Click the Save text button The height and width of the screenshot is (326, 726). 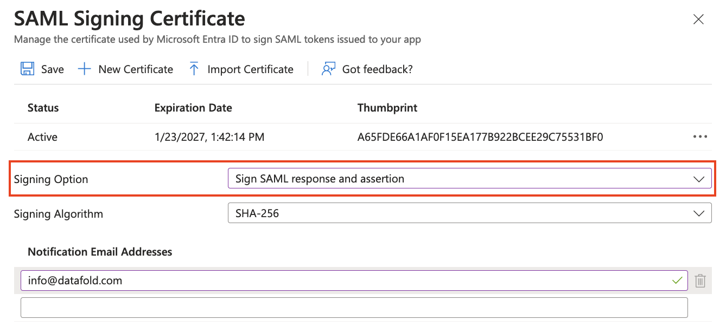tap(53, 69)
